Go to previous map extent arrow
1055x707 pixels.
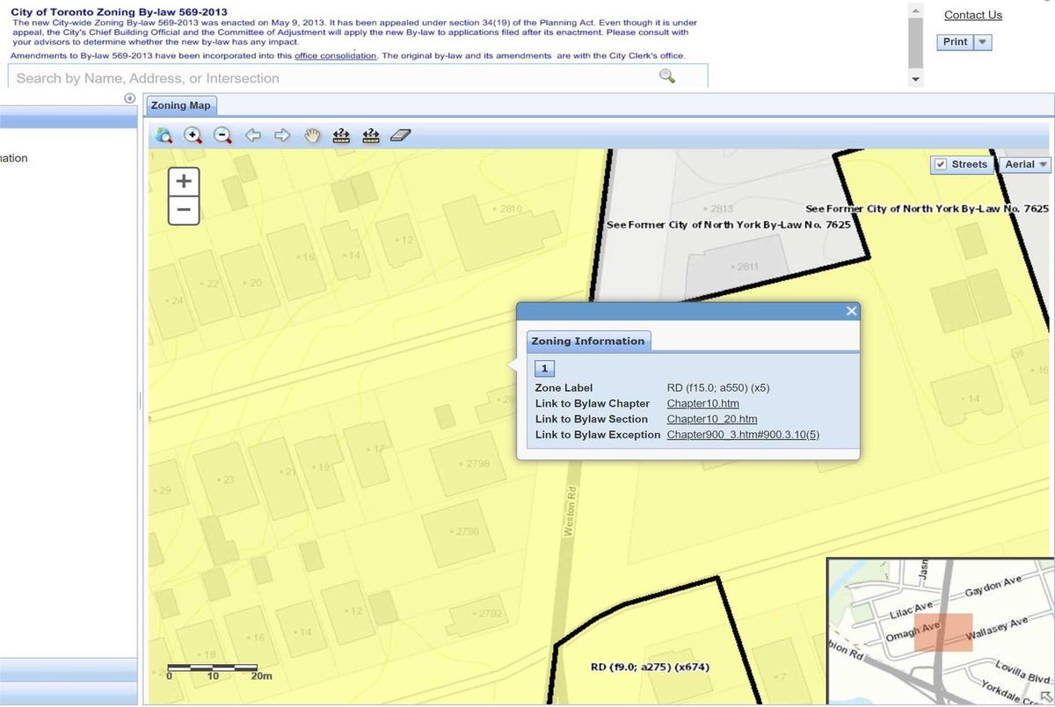click(253, 135)
